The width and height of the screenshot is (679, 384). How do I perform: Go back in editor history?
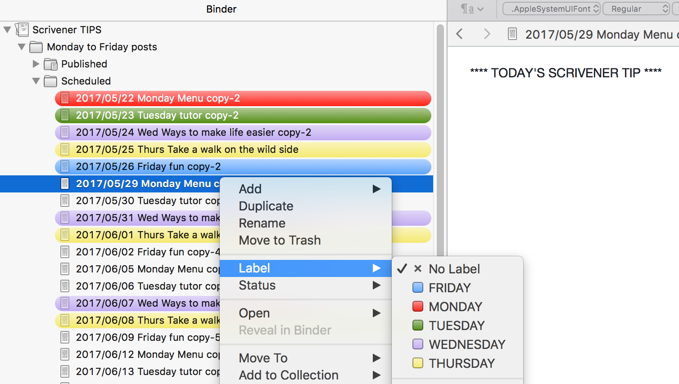point(459,34)
